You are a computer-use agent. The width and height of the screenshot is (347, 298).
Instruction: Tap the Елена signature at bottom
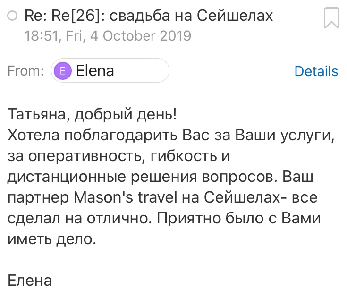[30, 280]
